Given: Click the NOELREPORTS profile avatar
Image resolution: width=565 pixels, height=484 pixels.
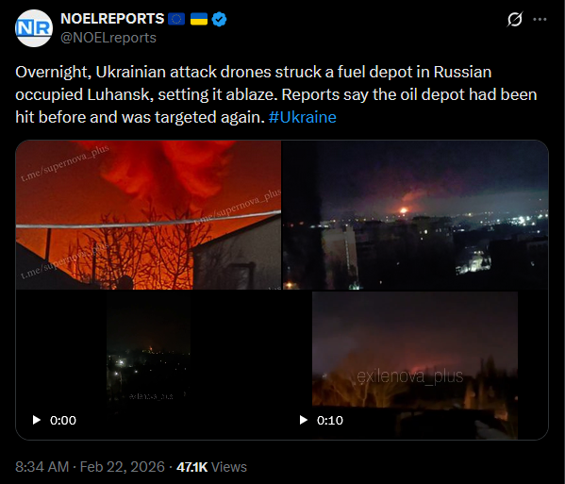Looking at the screenshot, I should point(34,28).
